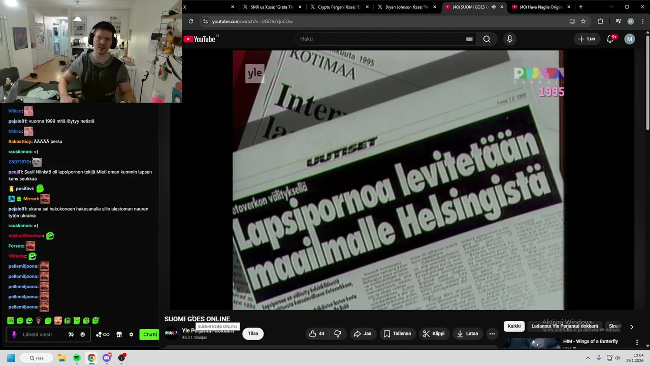This screenshot has height=366, width=650.
Task: Open the on-screen keyboard in search box
Action: point(469,39)
